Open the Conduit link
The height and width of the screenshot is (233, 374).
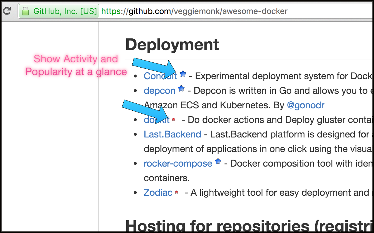click(160, 76)
